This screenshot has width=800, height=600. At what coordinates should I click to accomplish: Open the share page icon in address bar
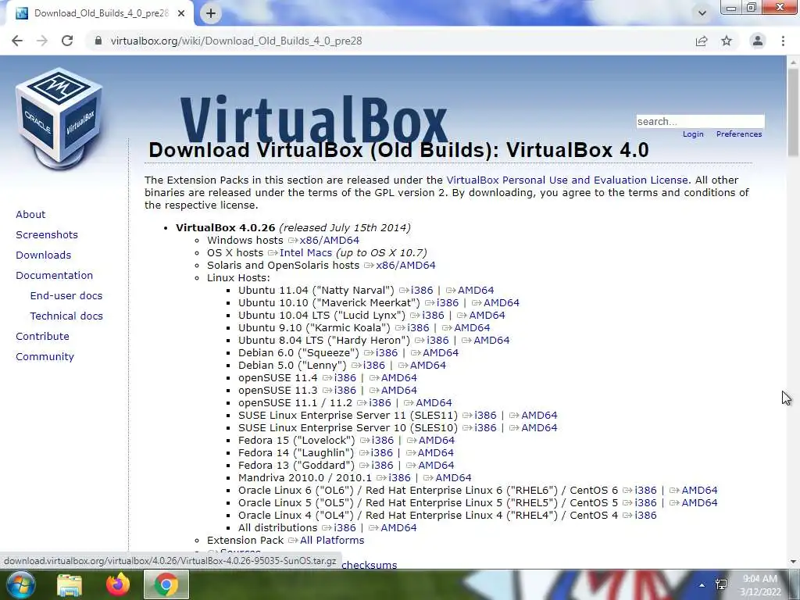pos(702,41)
